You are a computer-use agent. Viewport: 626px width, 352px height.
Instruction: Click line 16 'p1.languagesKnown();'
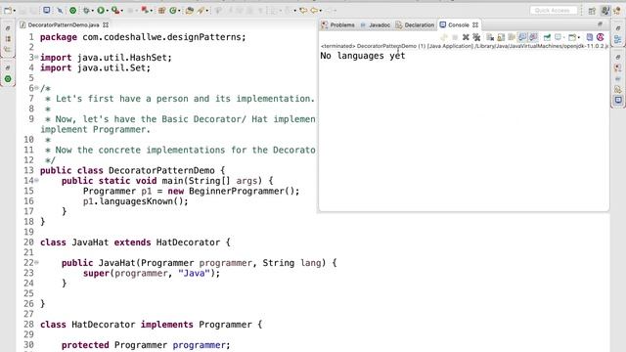point(136,201)
